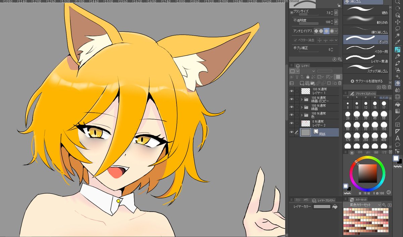This screenshot has height=237, width=403.
Task: Select the Gradient tool
Action: [397, 111]
